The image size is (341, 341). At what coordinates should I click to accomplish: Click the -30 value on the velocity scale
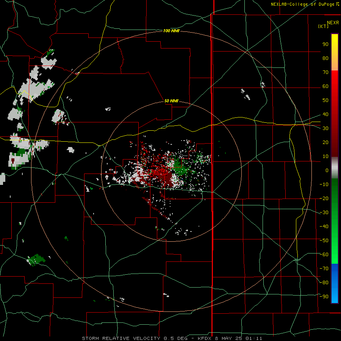point(324,213)
